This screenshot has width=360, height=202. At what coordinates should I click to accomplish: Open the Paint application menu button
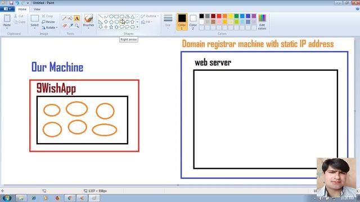[x=7, y=9]
